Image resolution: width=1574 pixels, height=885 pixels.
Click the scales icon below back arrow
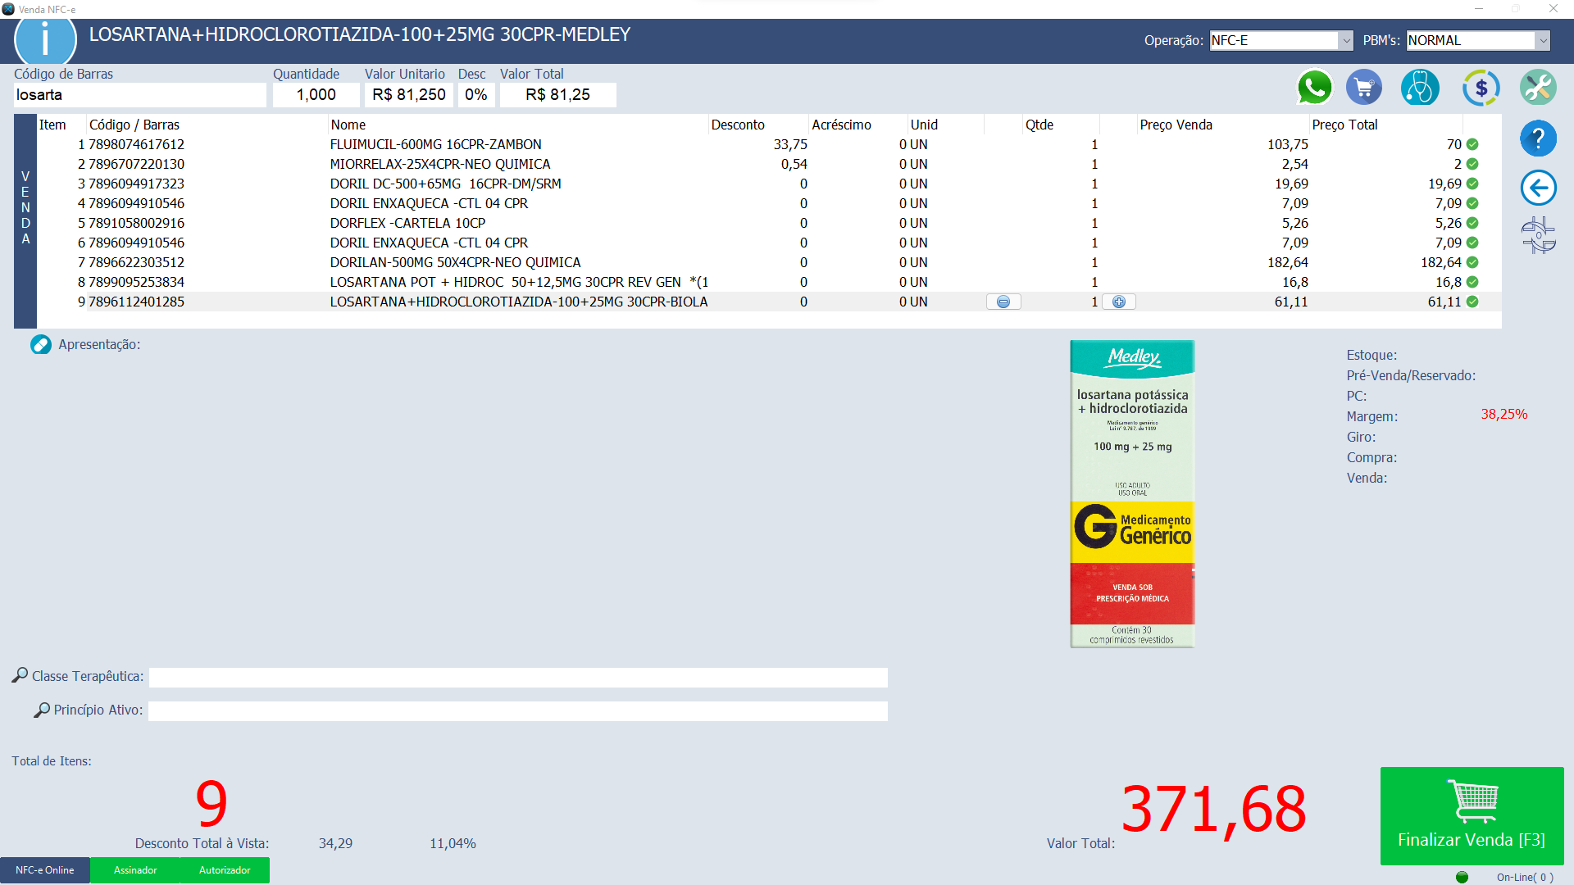1538,235
